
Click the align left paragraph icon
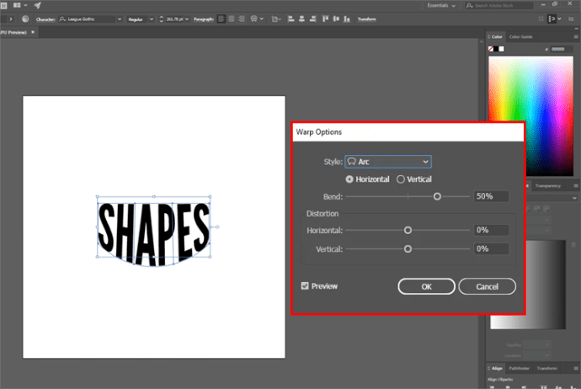click(221, 18)
